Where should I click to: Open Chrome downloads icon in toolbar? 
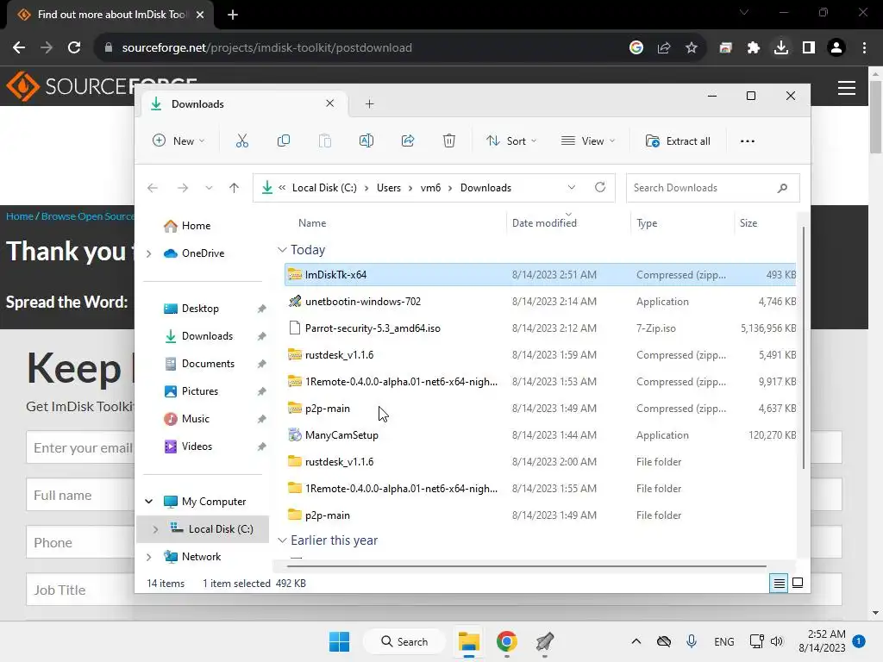coord(781,47)
